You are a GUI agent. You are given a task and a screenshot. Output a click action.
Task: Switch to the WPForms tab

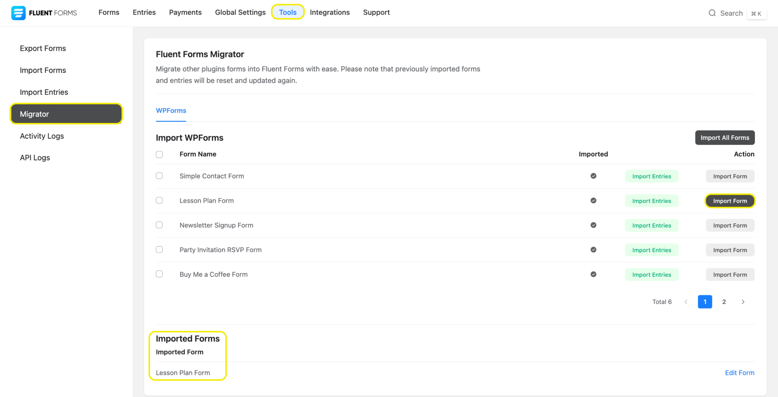click(171, 110)
